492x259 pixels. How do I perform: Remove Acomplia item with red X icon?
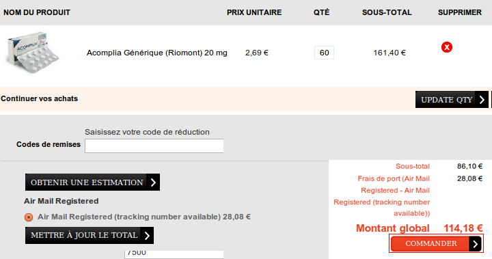(x=447, y=47)
